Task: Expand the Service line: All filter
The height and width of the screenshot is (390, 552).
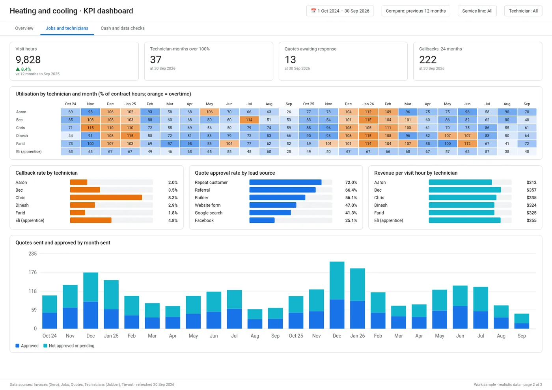Action: pyautogui.click(x=477, y=11)
